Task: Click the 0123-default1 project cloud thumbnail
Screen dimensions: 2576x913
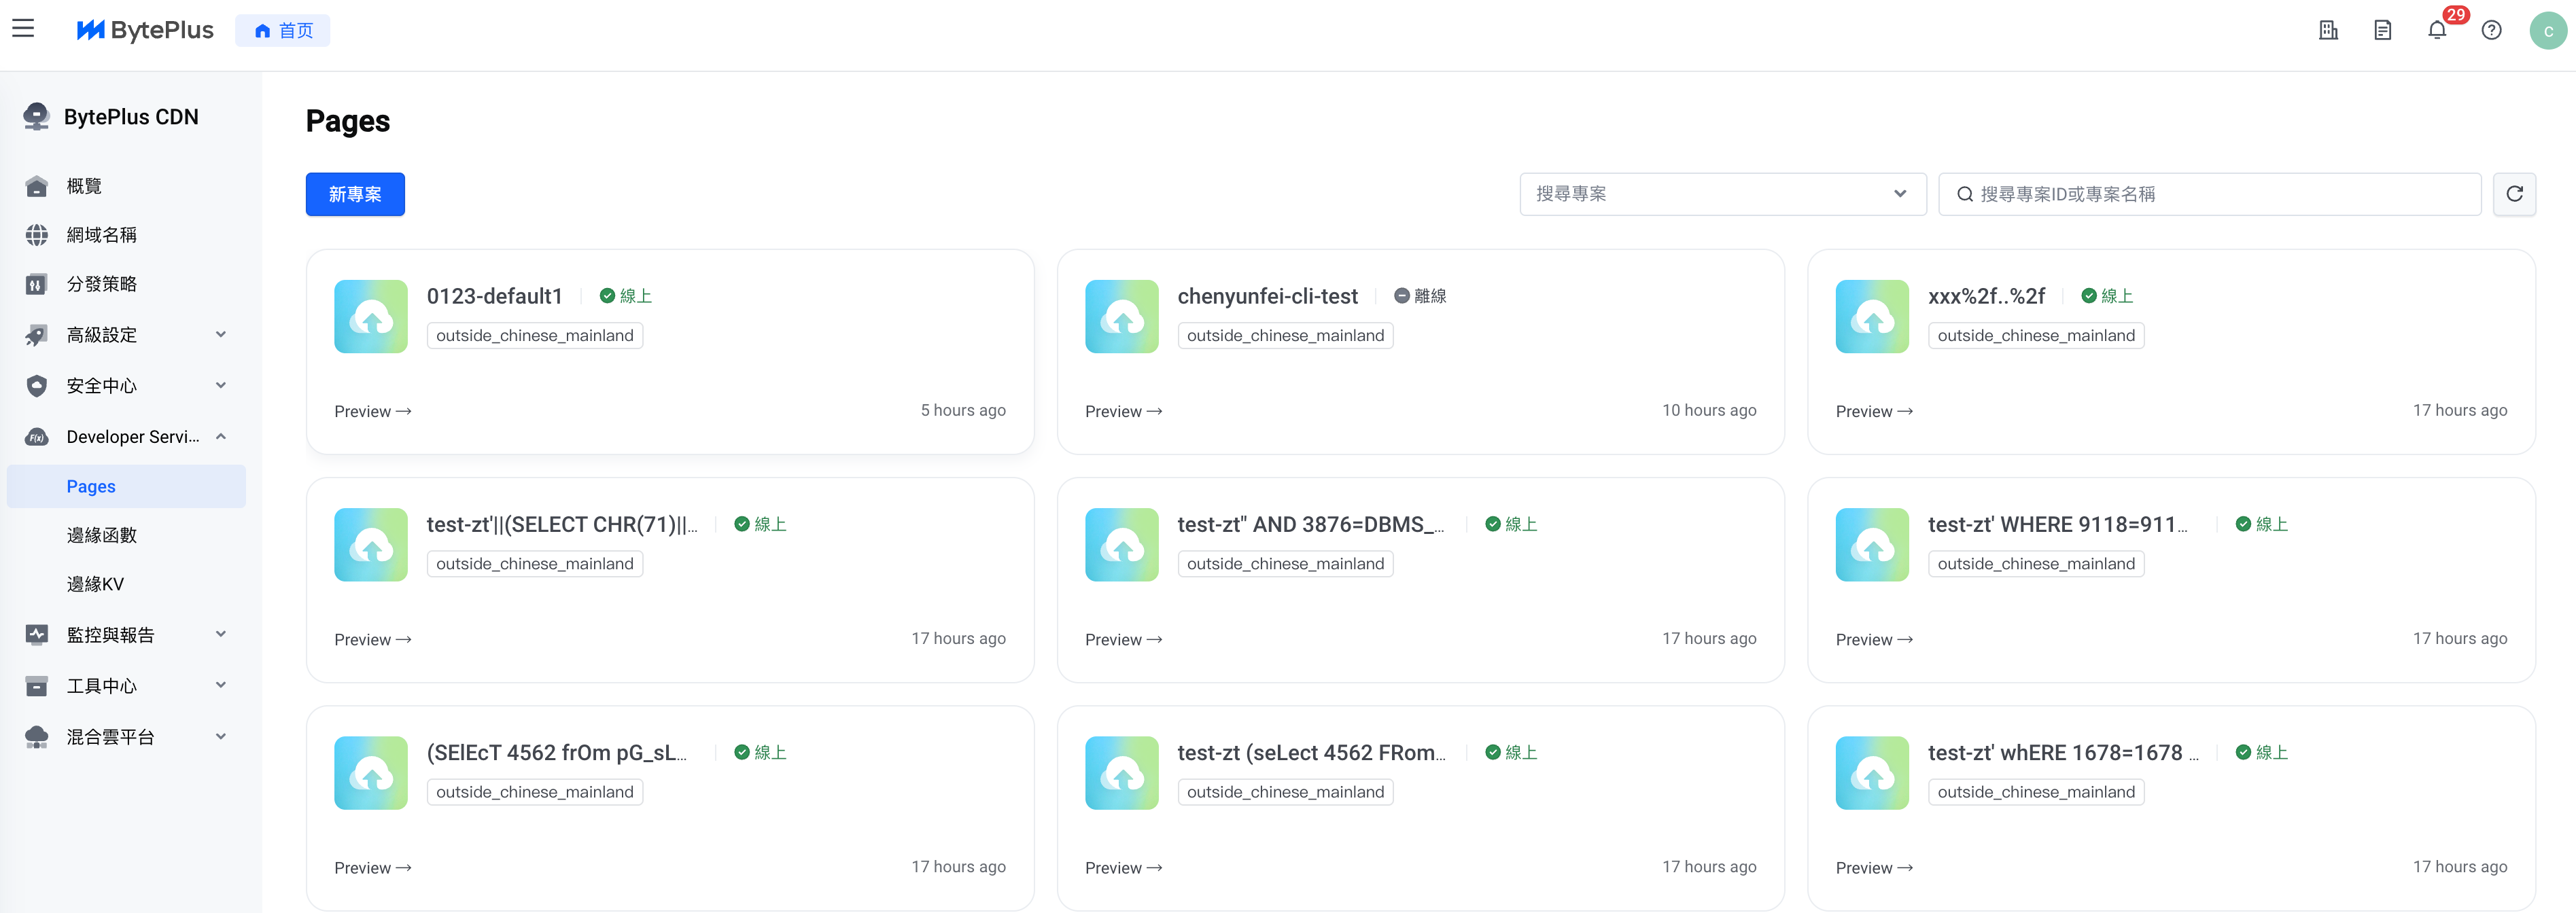Action: point(371,316)
